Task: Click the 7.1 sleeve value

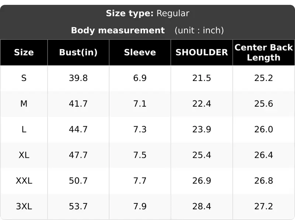Action: [x=140, y=104]
